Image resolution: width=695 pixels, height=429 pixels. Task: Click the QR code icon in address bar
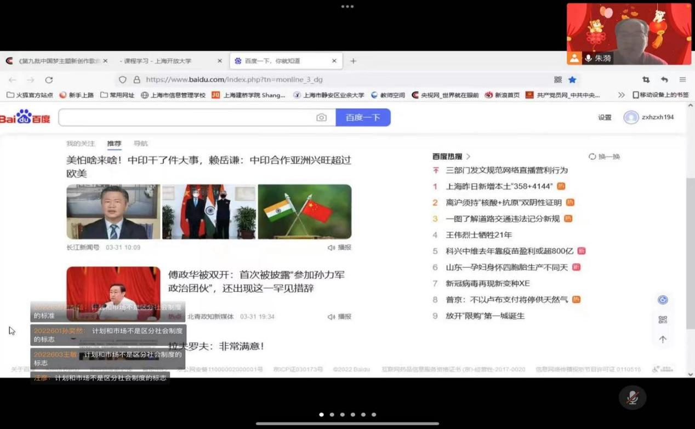click(558, 79)
